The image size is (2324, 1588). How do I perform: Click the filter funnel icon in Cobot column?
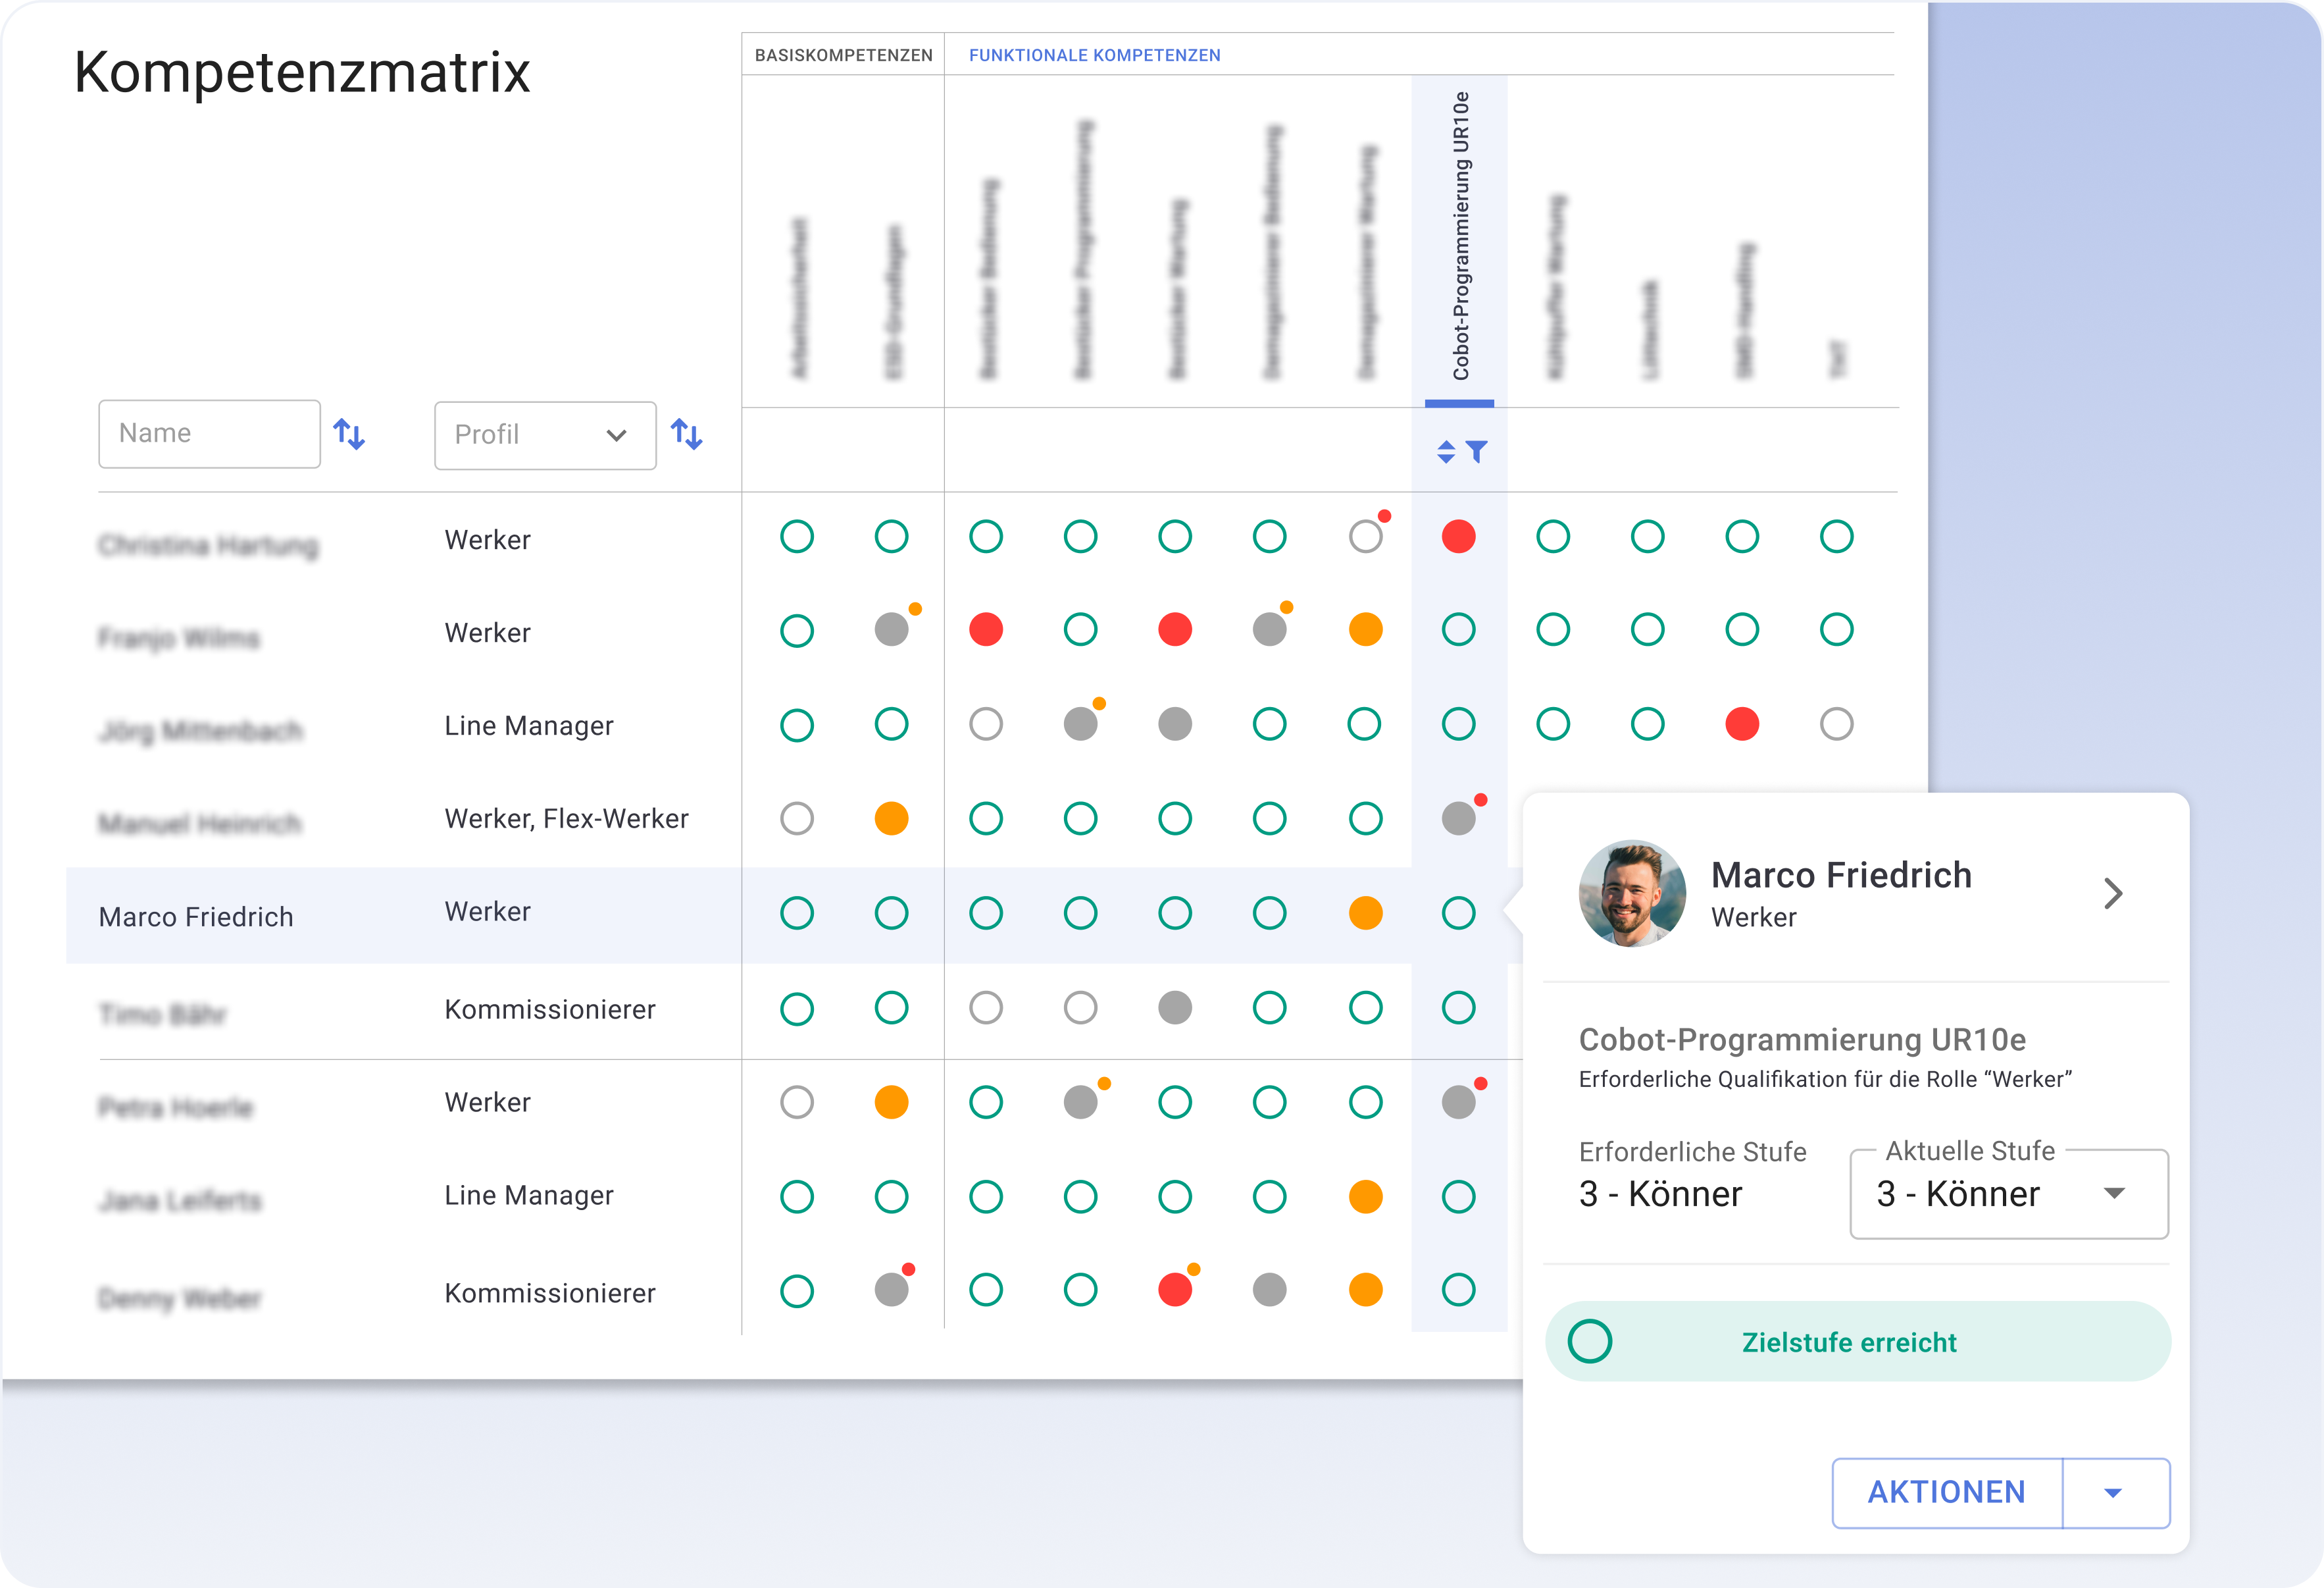pos(1477,452)
